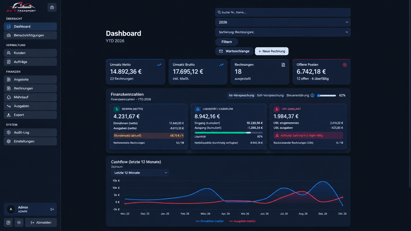Click the Rückständer Rechnungen (USt) label
The width and height of the screenshot is (411, 231).
pos(293,143)
